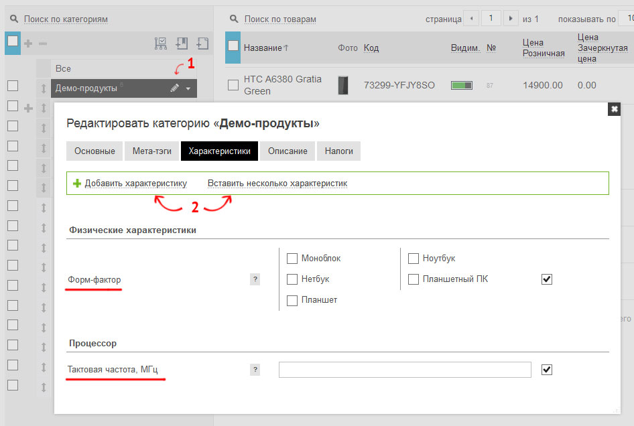Screen dimensions: 634x426
Task: Click the green plus Добавить характеристику icon
Action: 77,183
